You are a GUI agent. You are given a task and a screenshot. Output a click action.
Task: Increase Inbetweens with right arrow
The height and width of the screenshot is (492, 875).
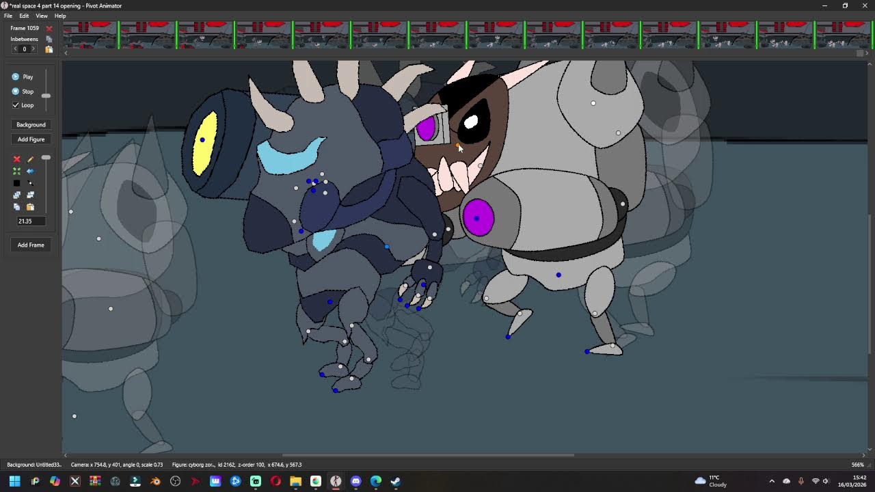coord(33,49)
